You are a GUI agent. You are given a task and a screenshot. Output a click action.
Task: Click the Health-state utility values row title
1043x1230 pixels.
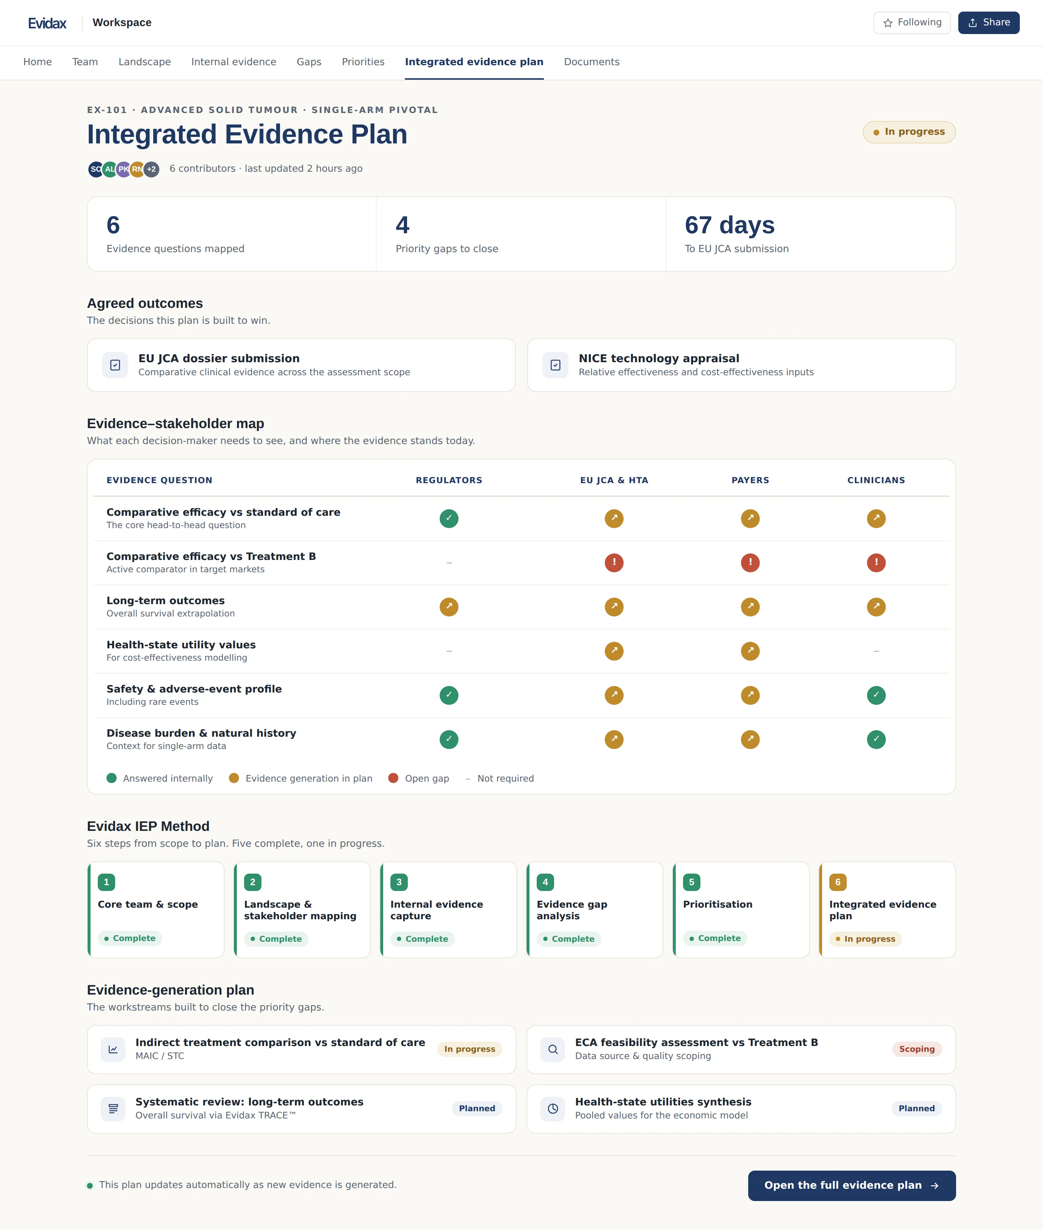click(x=181, y=645)
